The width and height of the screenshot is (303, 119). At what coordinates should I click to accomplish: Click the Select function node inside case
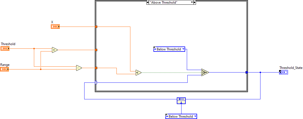[205, 73]
